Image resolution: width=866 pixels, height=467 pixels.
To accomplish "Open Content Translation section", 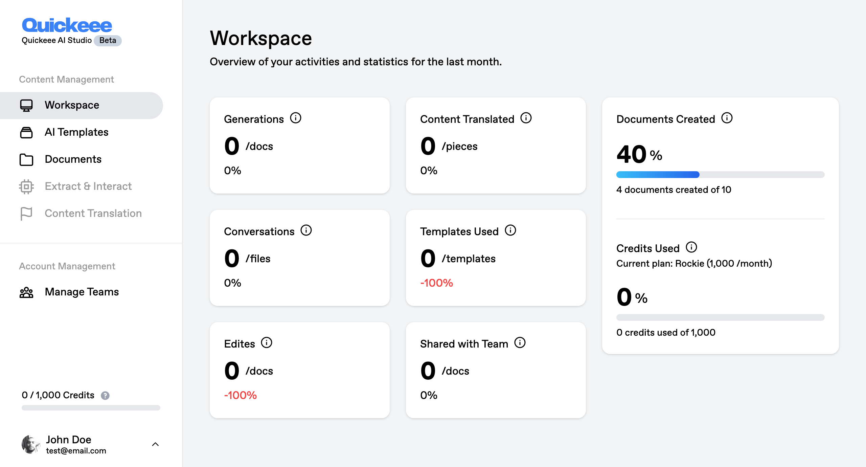I will 93,214.
